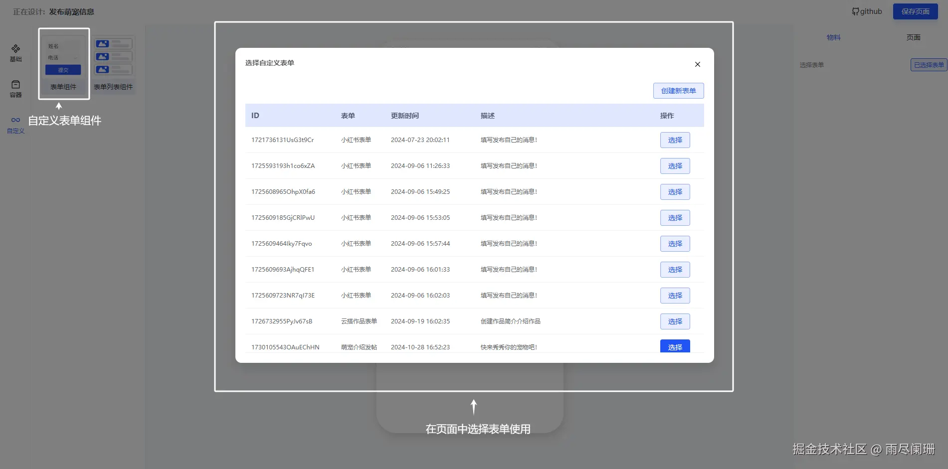
Task: Select the 萌宠介绍发帖 row's 选择 button
Action: coord(675,346)
